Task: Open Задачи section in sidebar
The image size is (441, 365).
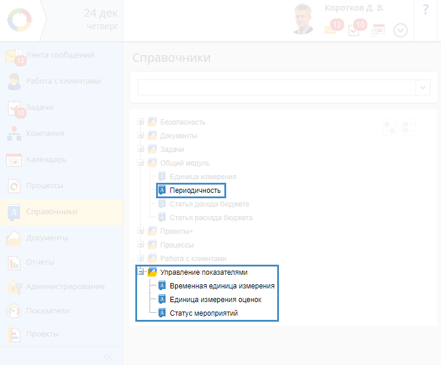Action: [61, 107]
